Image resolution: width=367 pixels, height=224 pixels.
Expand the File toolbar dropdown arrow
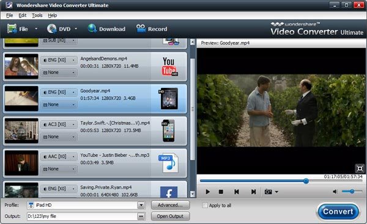tap(36, 29)
